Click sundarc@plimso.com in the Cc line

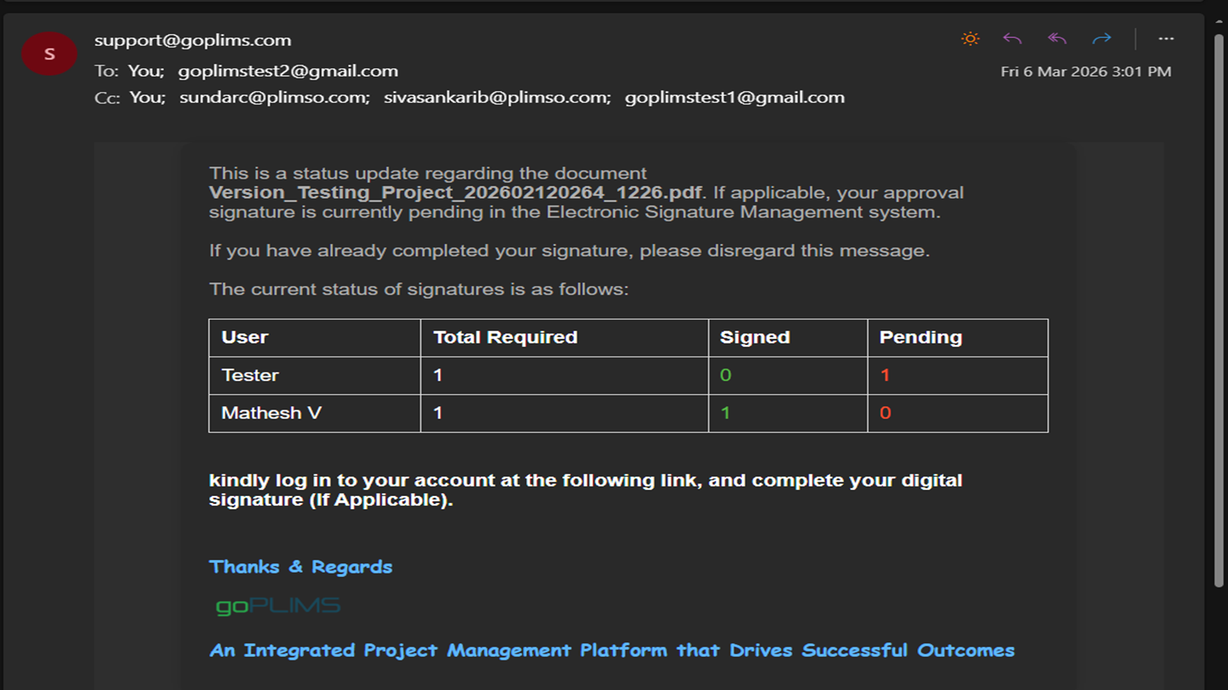click(x=274, y=97)
